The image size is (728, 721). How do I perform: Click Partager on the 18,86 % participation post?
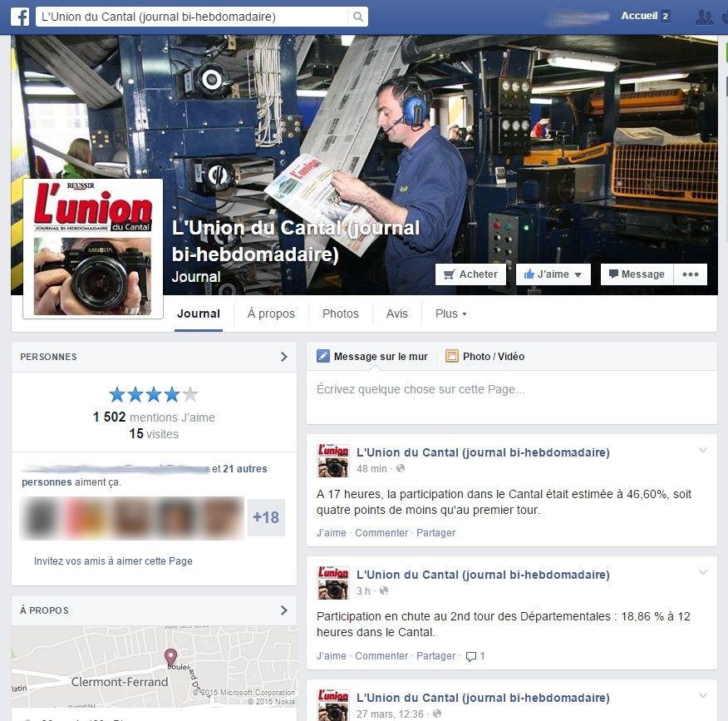[x=436, y=656]
